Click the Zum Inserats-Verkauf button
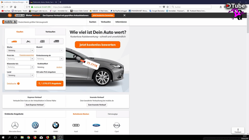 pos(97,105)
